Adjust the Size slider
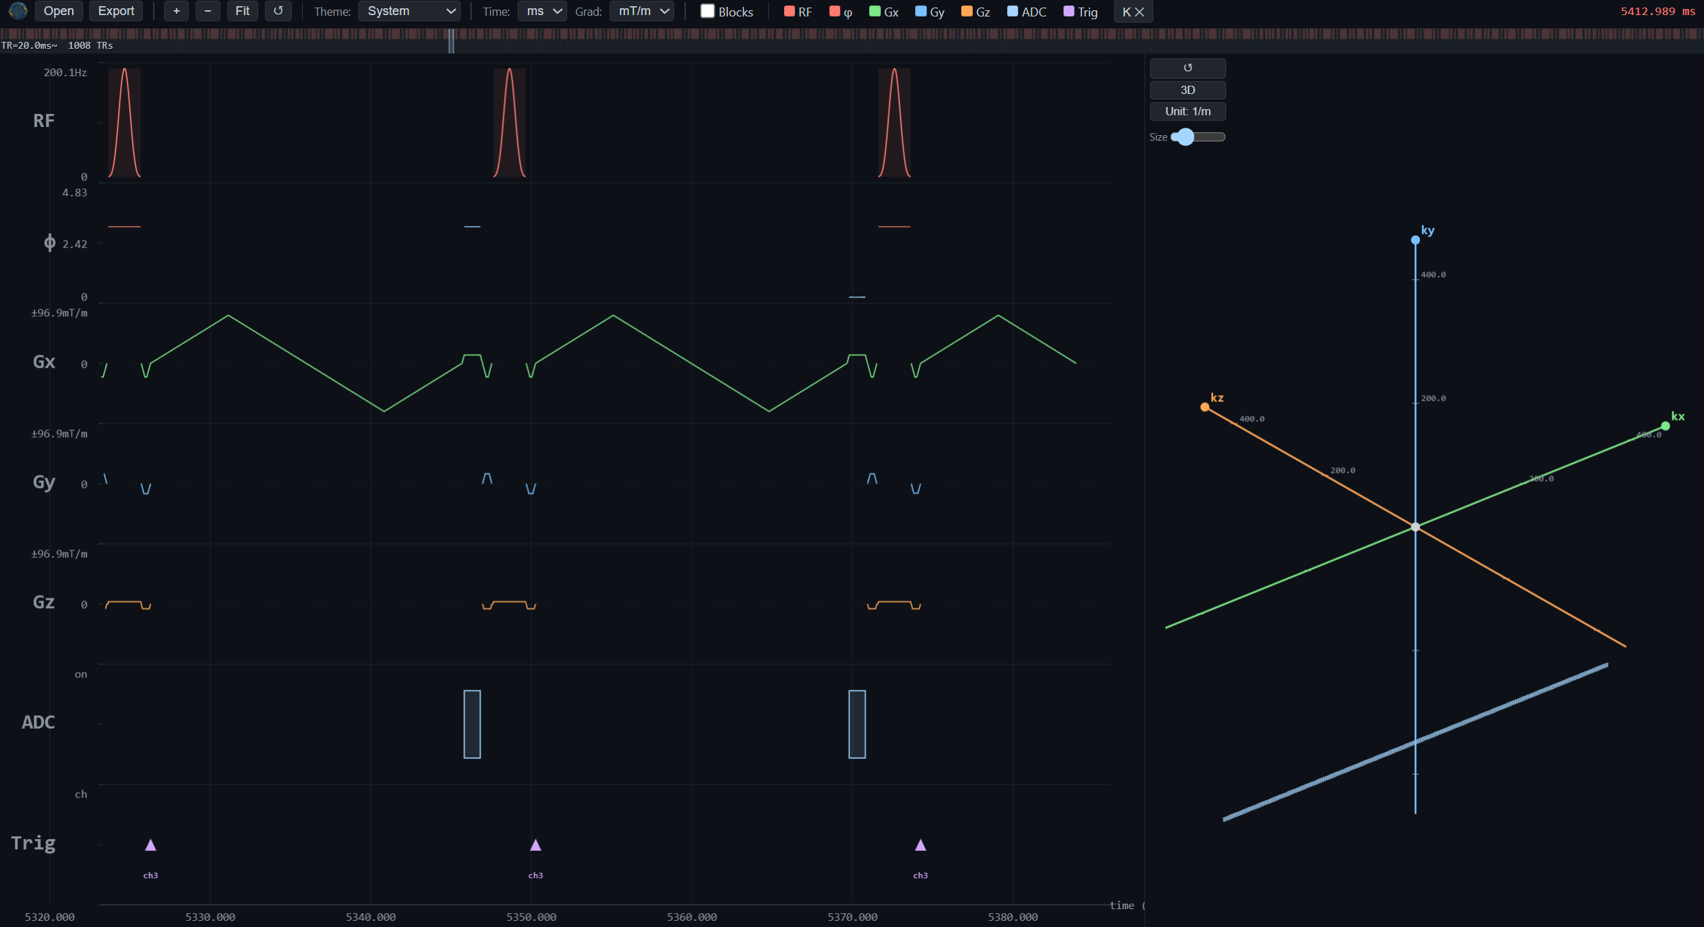 (1198, 137)
